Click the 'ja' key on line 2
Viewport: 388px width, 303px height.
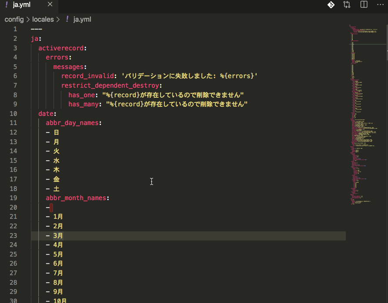pyautogui.click(x=35, y=39)
